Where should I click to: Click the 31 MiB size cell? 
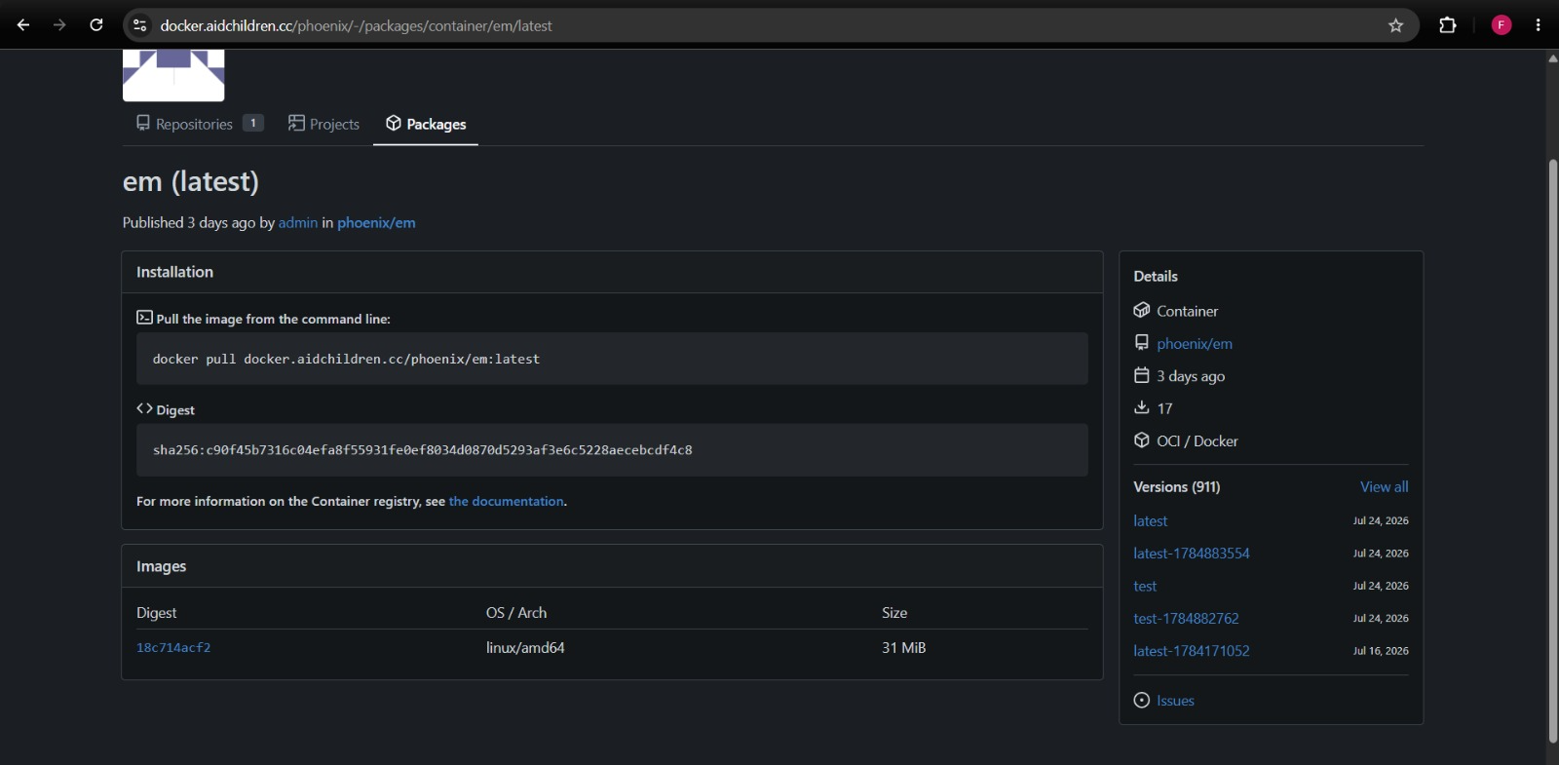[x=904, y=648]
